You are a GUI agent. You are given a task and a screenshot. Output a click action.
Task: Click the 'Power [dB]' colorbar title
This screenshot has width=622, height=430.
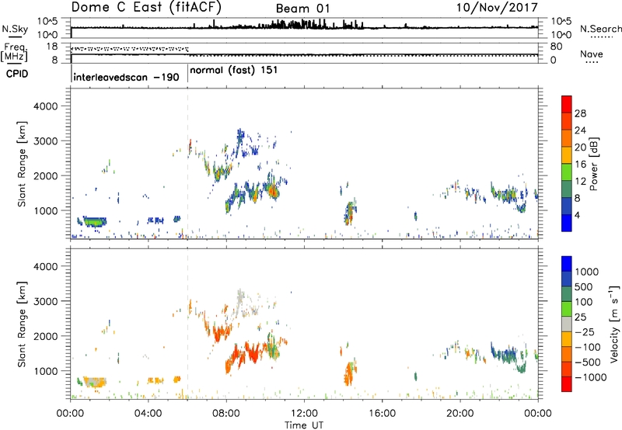pos(593,164)
